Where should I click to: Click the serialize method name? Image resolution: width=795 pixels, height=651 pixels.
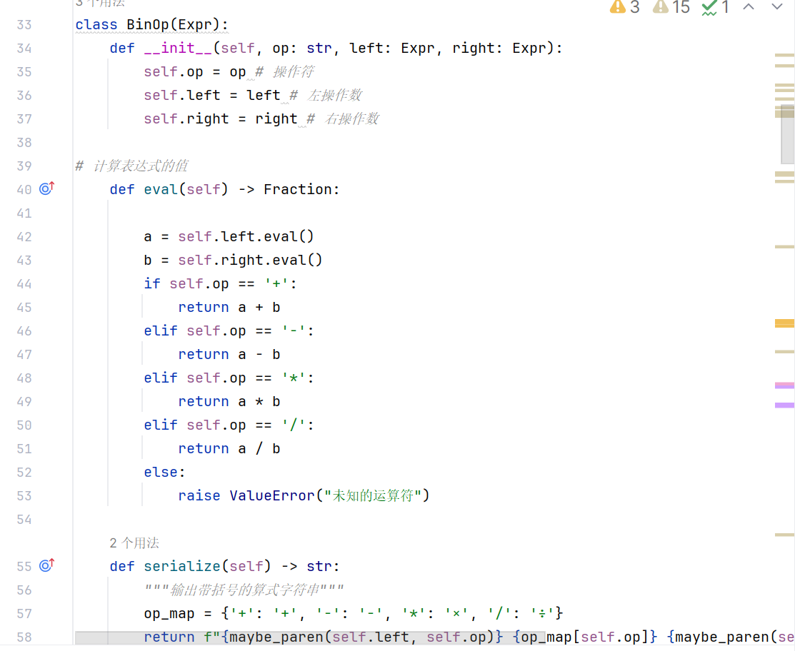(182, 566)
